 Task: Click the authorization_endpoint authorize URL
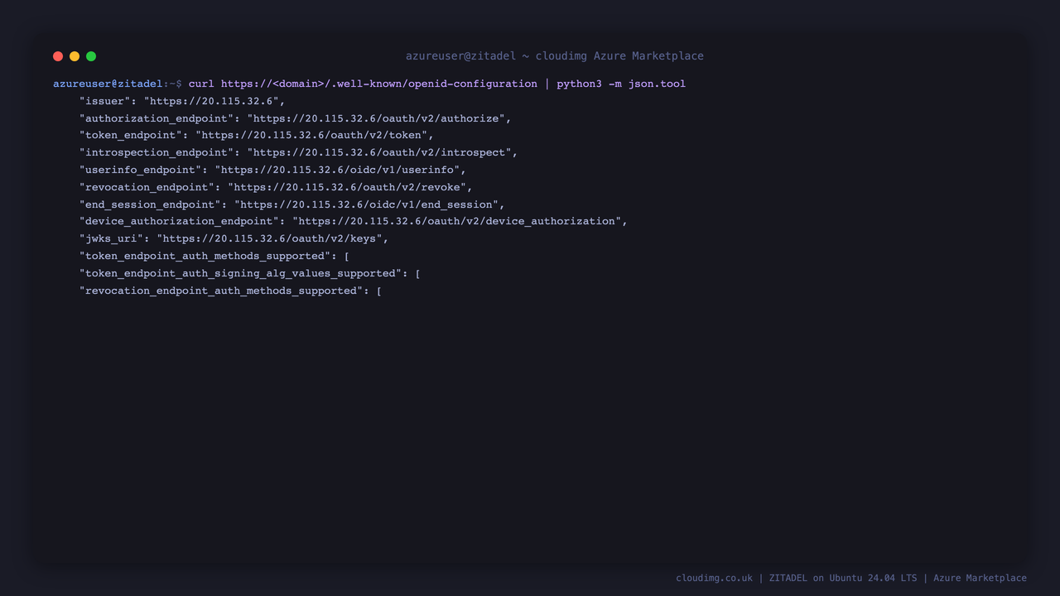point(376,118)
